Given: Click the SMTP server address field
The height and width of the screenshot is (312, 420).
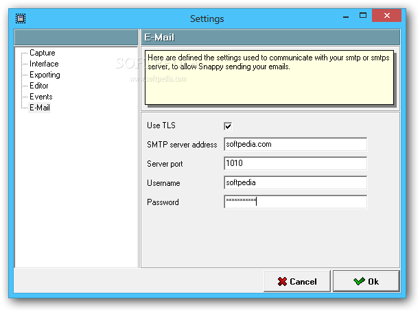Looking at the screenshot, I should (295, 145).
